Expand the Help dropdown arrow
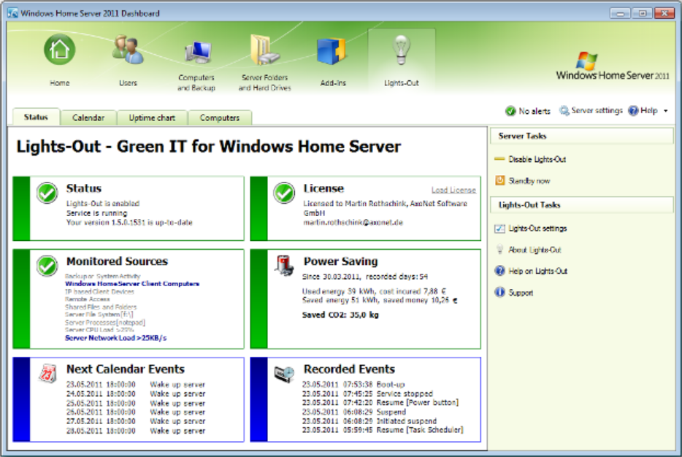 tap(665, 111)
